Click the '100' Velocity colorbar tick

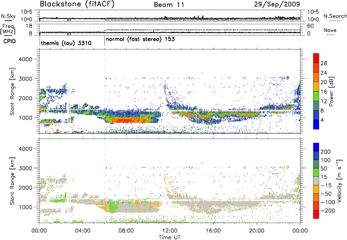point(326,160)
